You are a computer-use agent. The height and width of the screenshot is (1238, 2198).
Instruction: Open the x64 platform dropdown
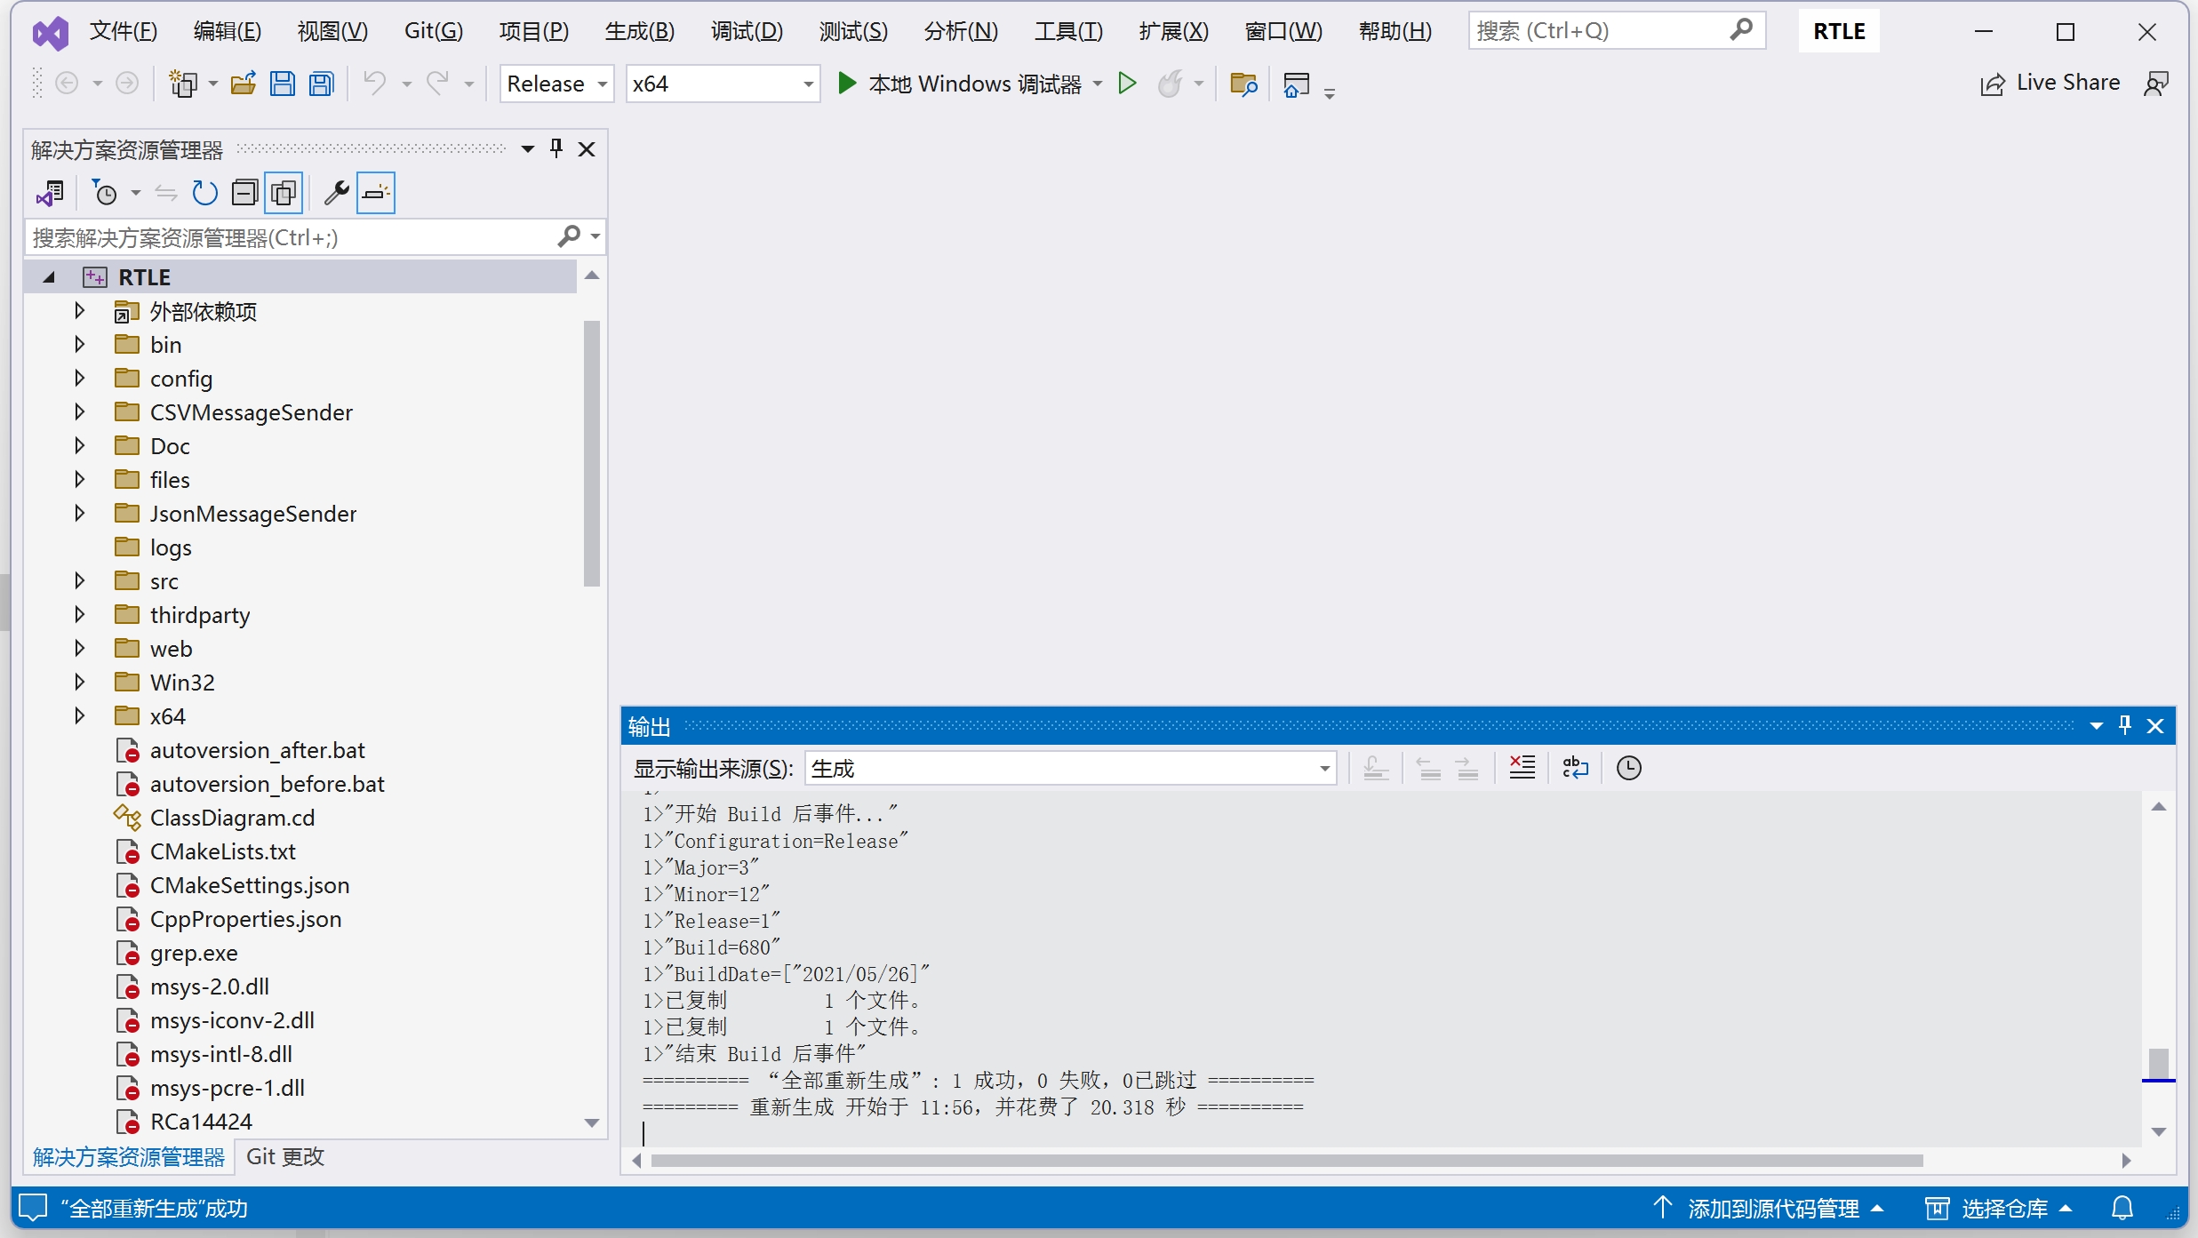(722, 84)
